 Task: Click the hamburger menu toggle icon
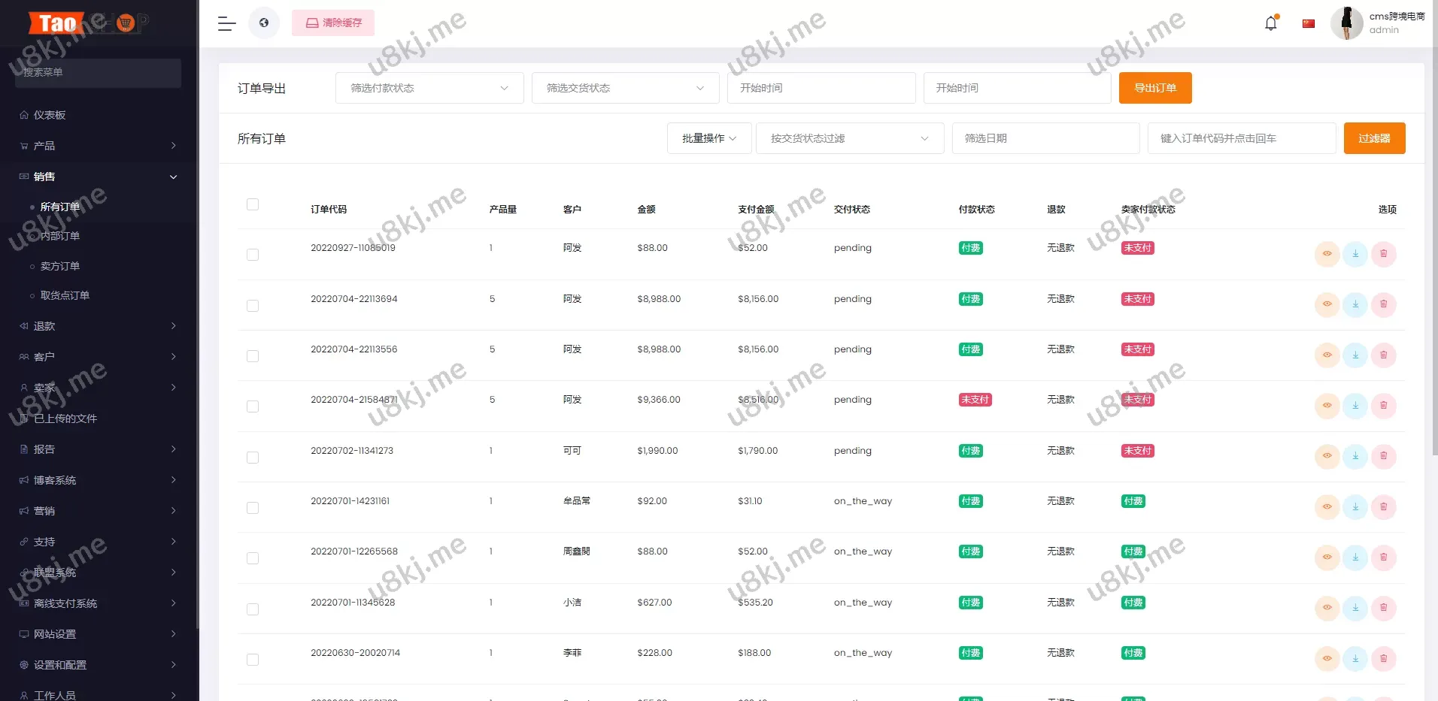pos(226,23)
